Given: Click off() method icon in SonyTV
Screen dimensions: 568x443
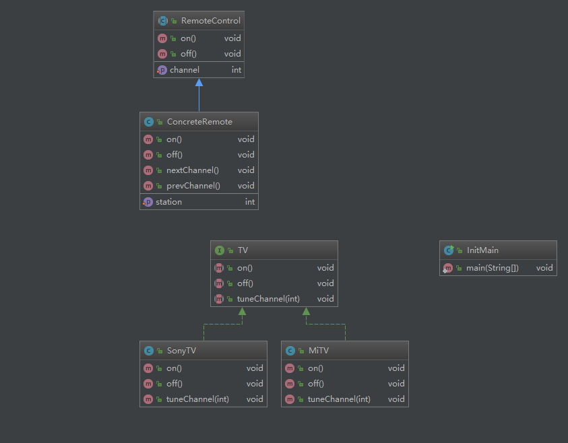Looking at the screenshot, I should coord(148,384).
